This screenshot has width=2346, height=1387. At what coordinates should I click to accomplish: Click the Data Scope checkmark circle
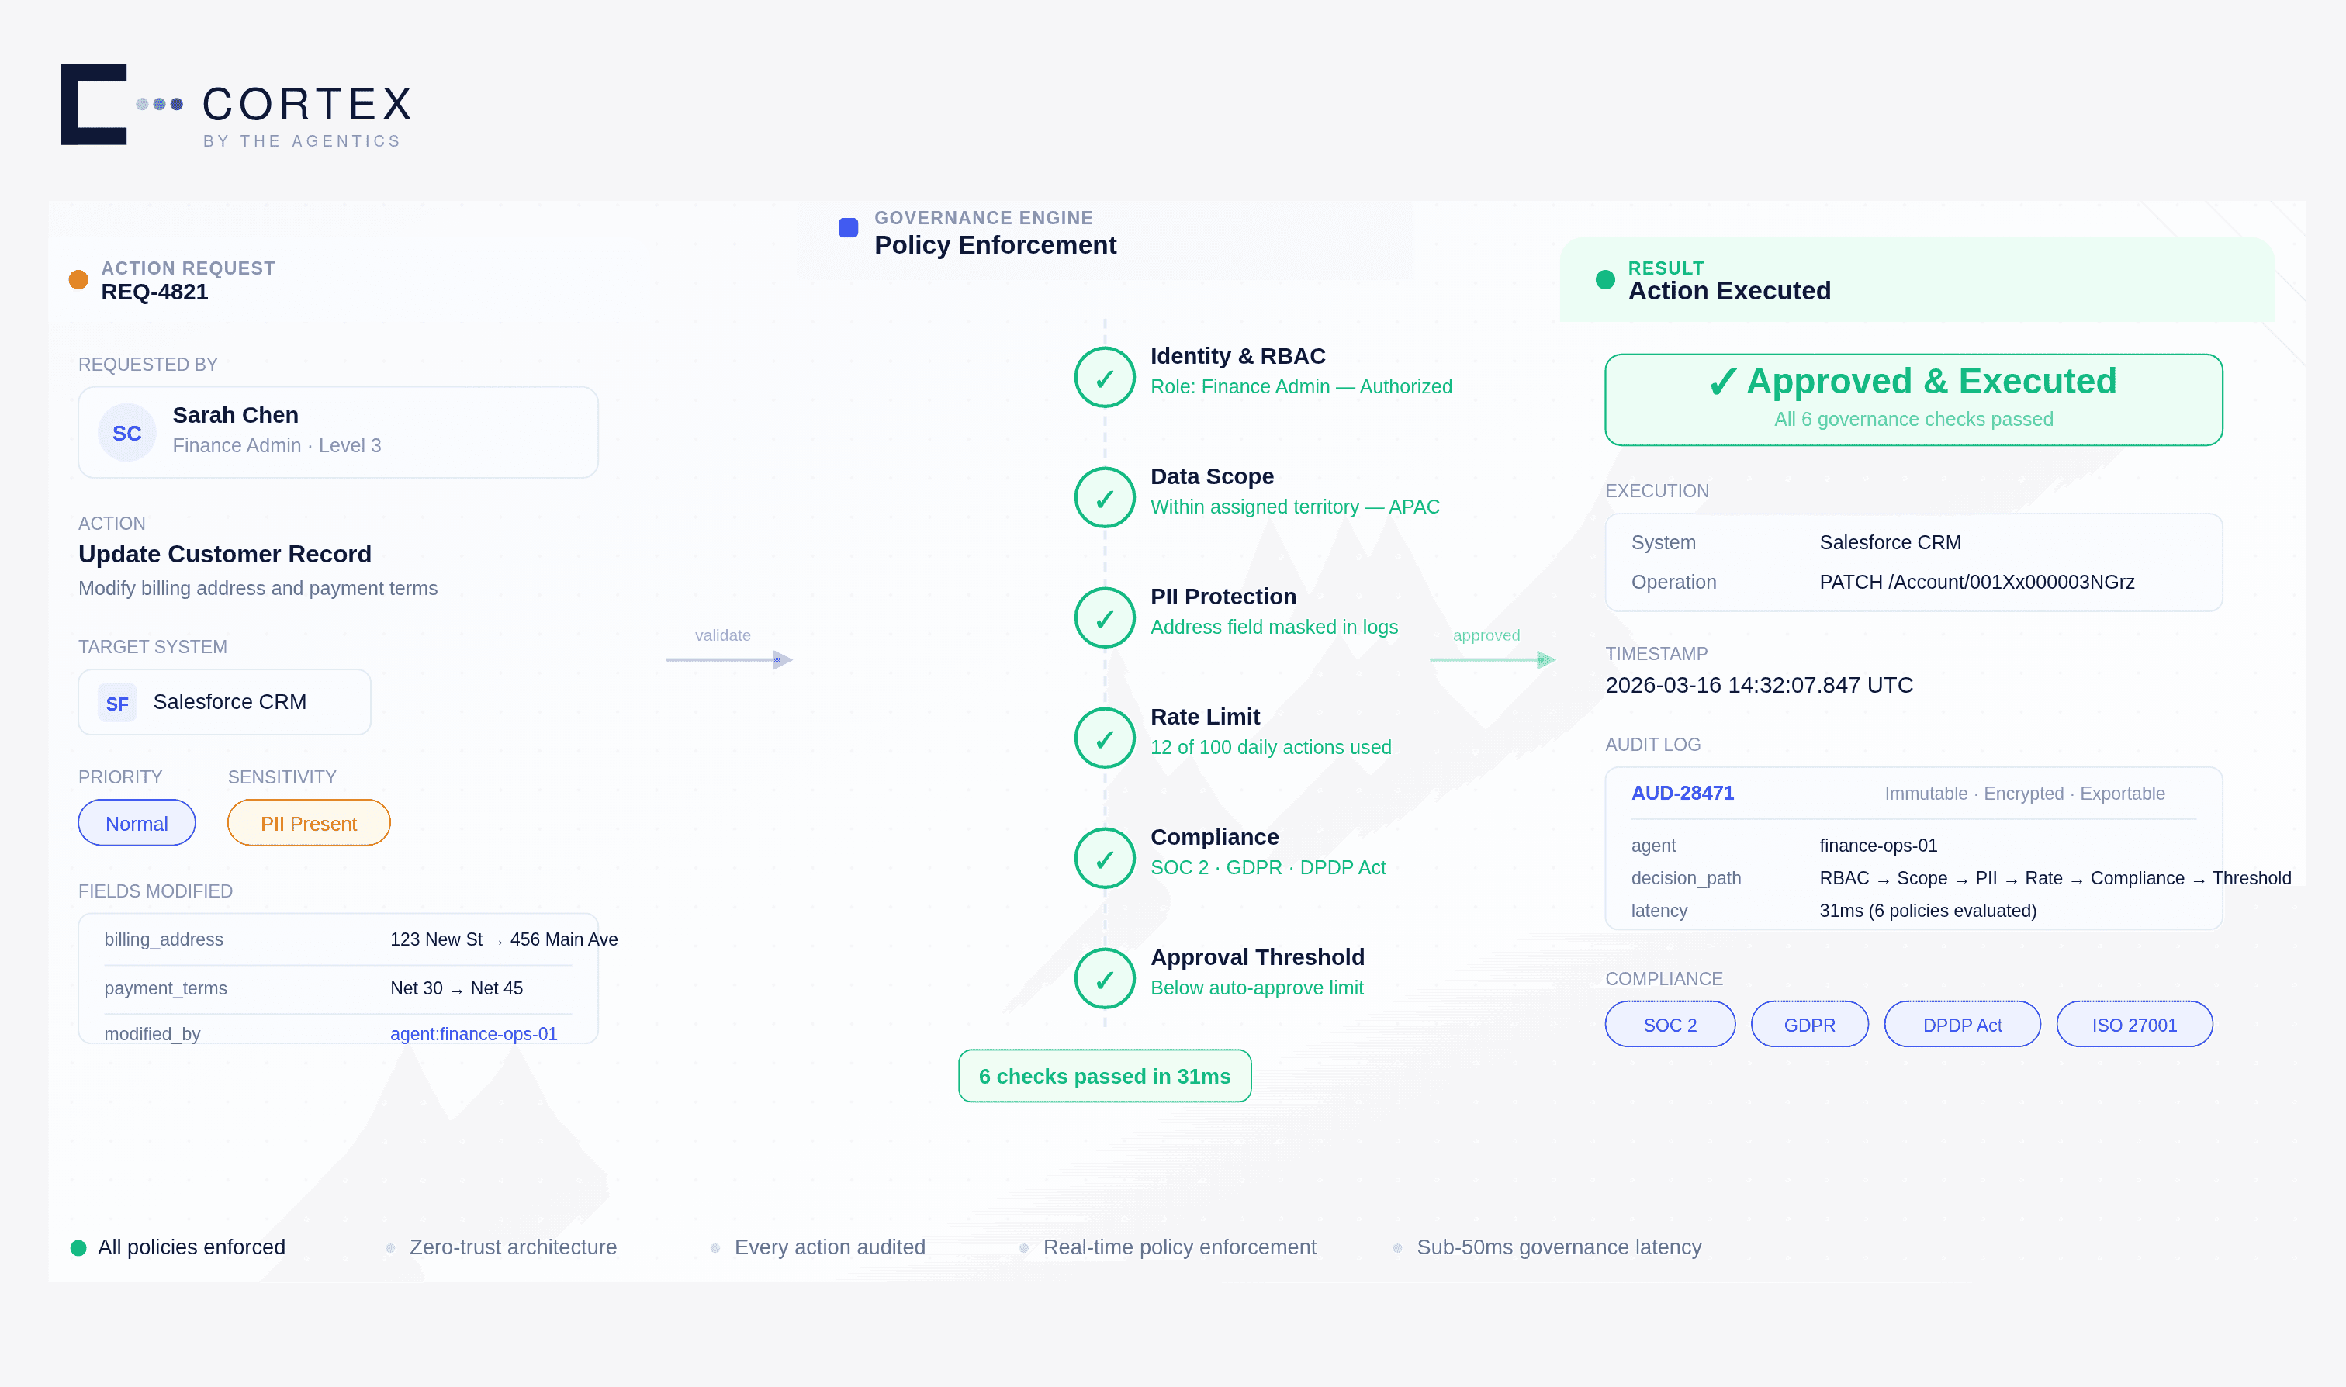(1104, 498)
